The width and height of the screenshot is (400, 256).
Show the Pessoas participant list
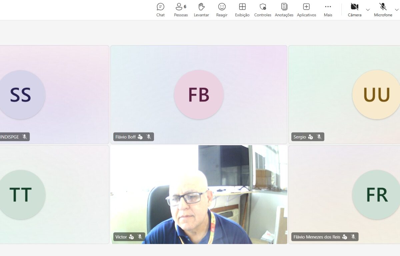[x=181, y=10]
